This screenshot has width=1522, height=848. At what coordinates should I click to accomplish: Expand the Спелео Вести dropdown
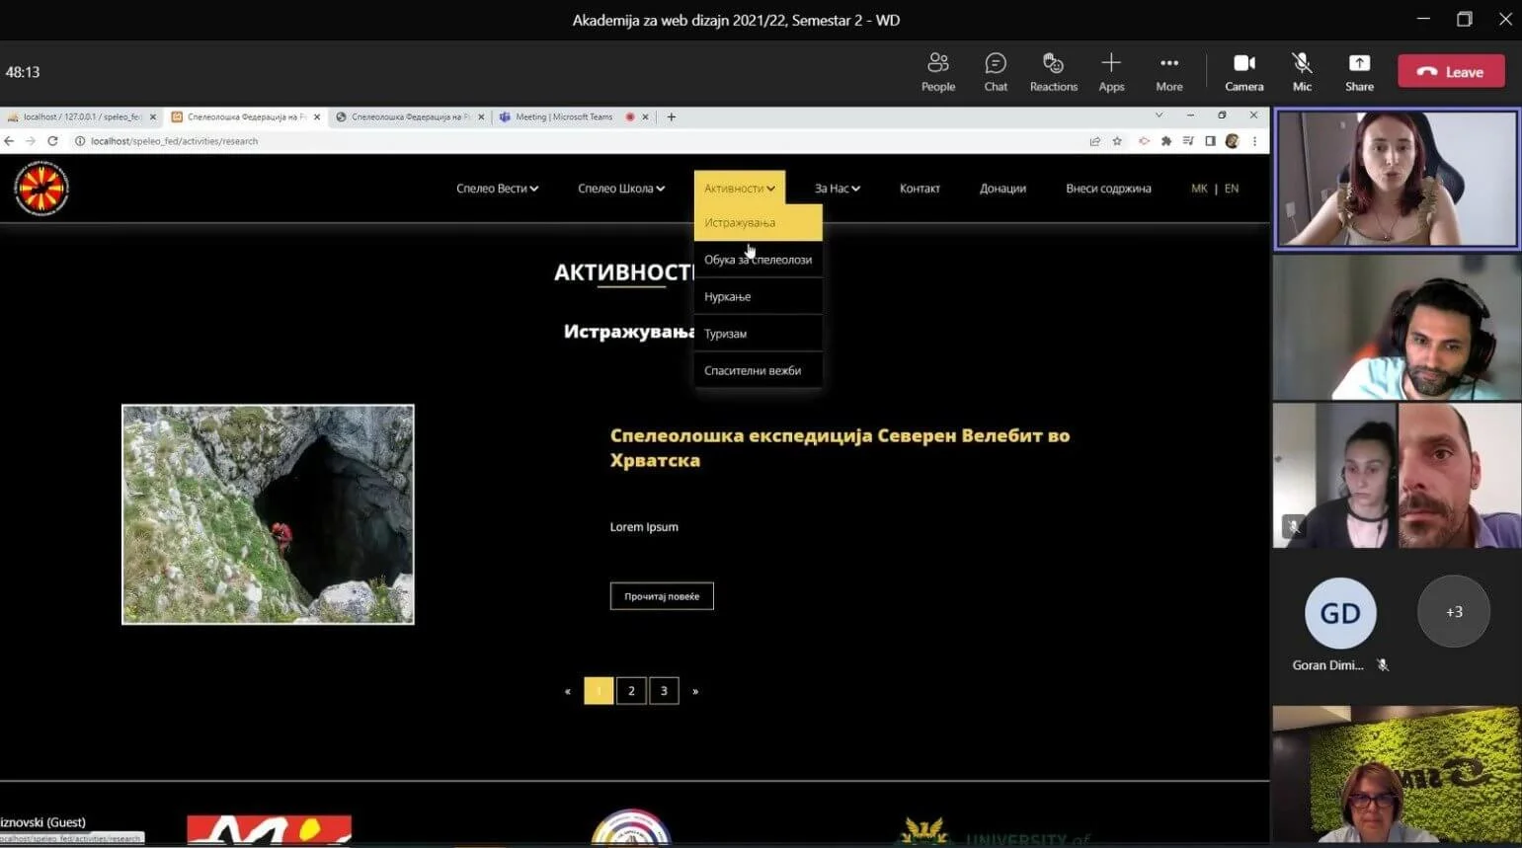(497, 189)
